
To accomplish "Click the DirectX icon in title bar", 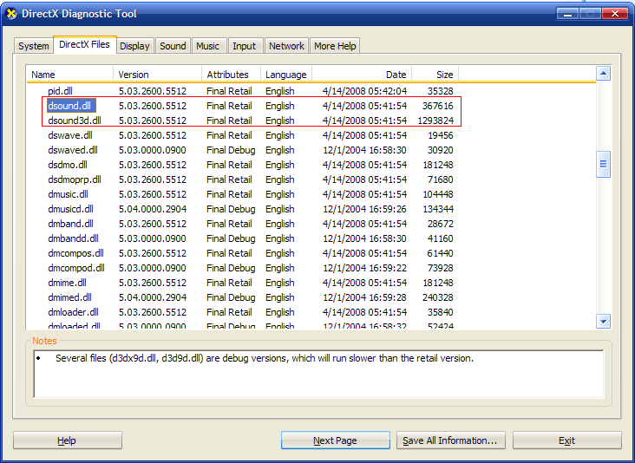I will point(11,14).
